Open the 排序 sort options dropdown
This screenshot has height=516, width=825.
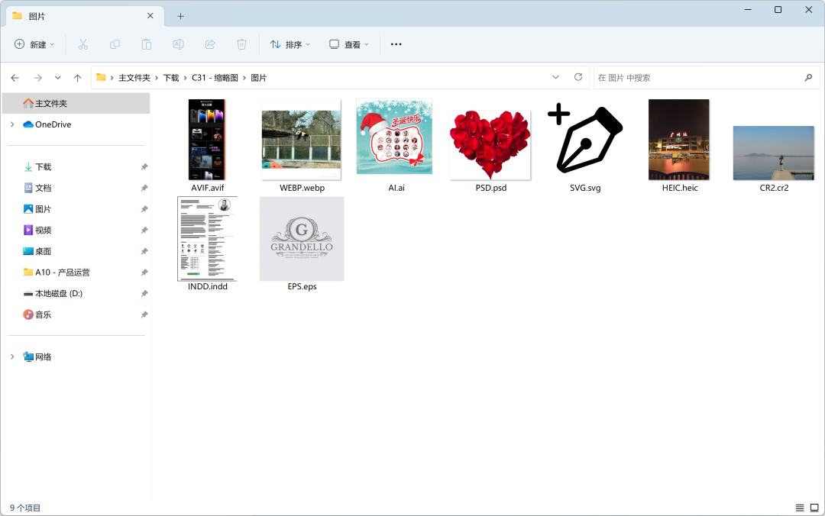click(x=290, y=44)
